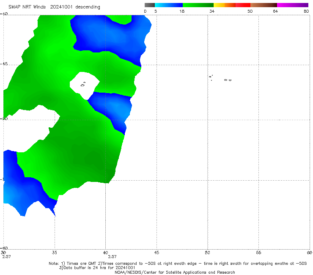The height and width of the screenshot is (275, 313).
Task: Select the "2:57" swath time under longitude 40
Action: [x=112, y=257]
